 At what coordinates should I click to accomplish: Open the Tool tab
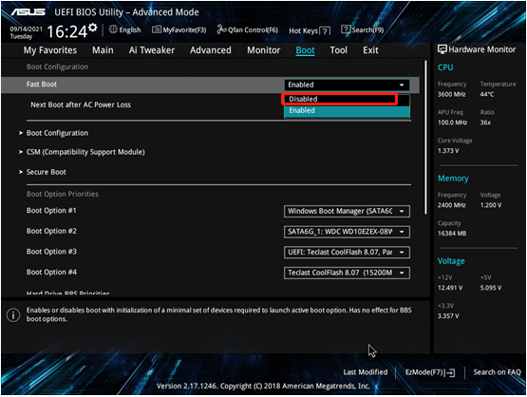(338, 50)
